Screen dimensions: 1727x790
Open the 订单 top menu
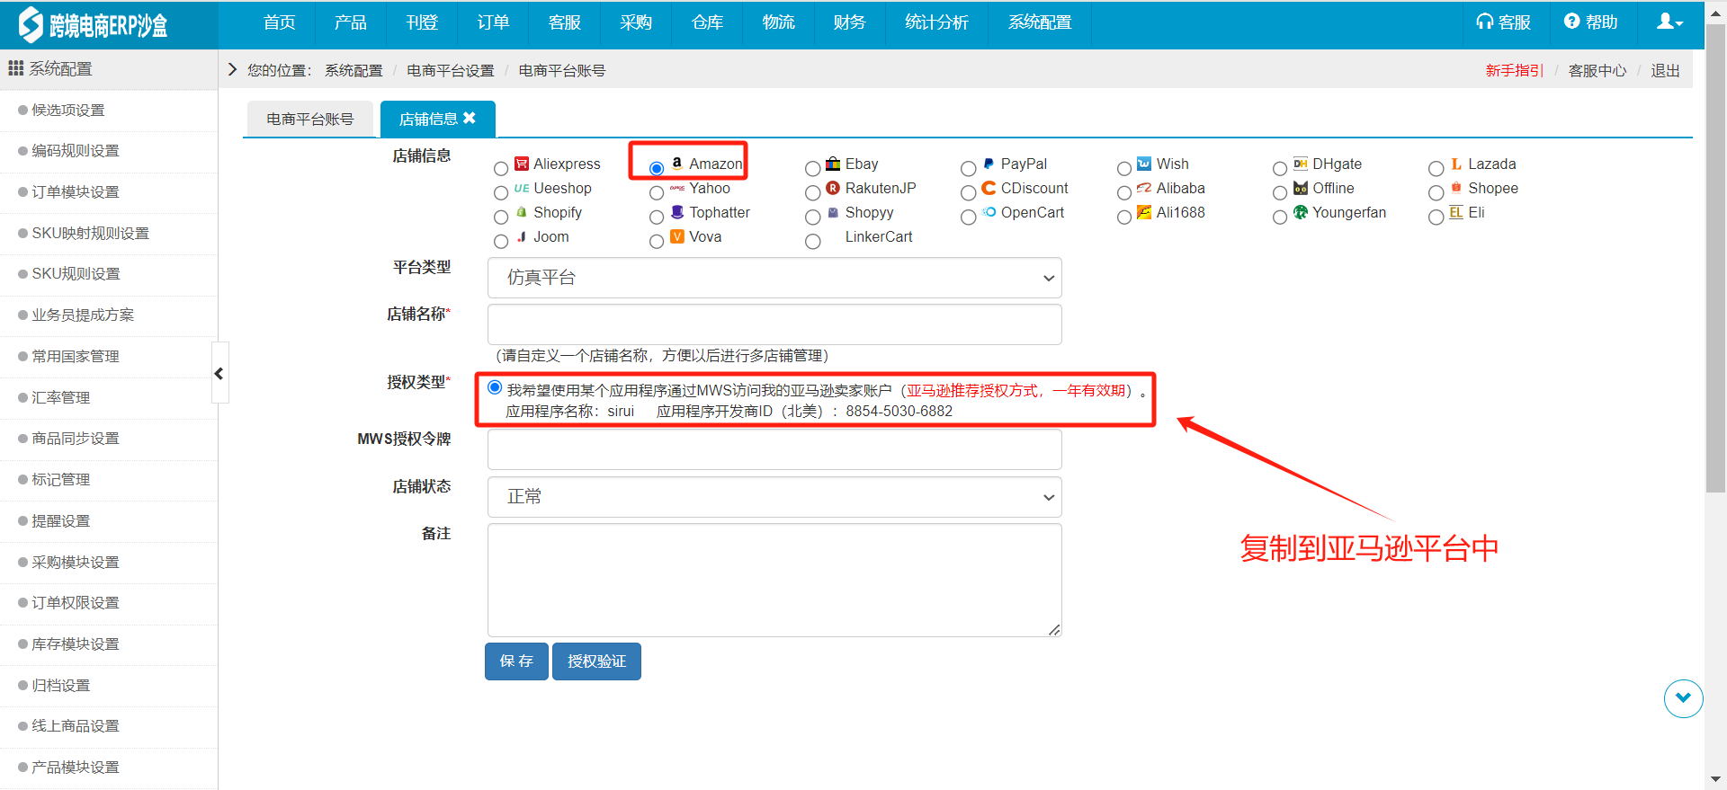point(493,23)
